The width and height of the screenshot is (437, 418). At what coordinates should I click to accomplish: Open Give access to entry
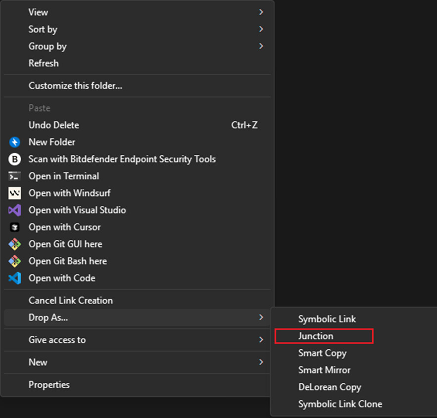pos(137,340)
